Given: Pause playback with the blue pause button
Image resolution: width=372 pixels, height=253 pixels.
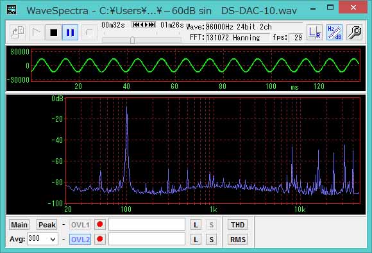Looking at the screenshot, I should pyautogui.click(x=70, y=33).
